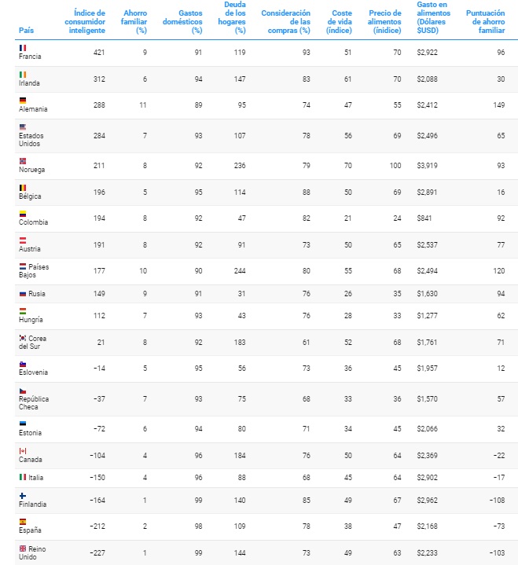Click the Germany flag next to Alemania
Screen dimensions: 518x565
[23, 101]
